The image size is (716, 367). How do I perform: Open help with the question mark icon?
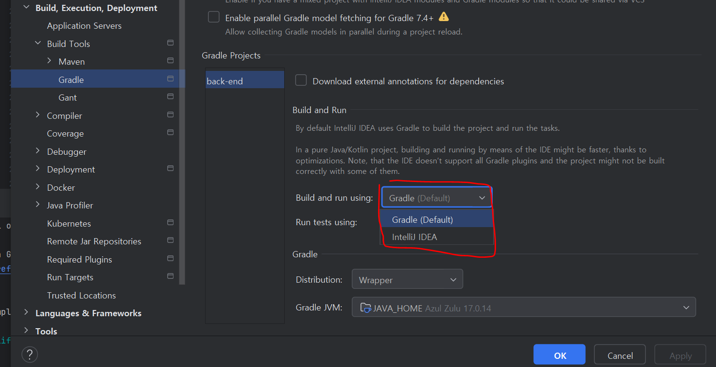30,355
